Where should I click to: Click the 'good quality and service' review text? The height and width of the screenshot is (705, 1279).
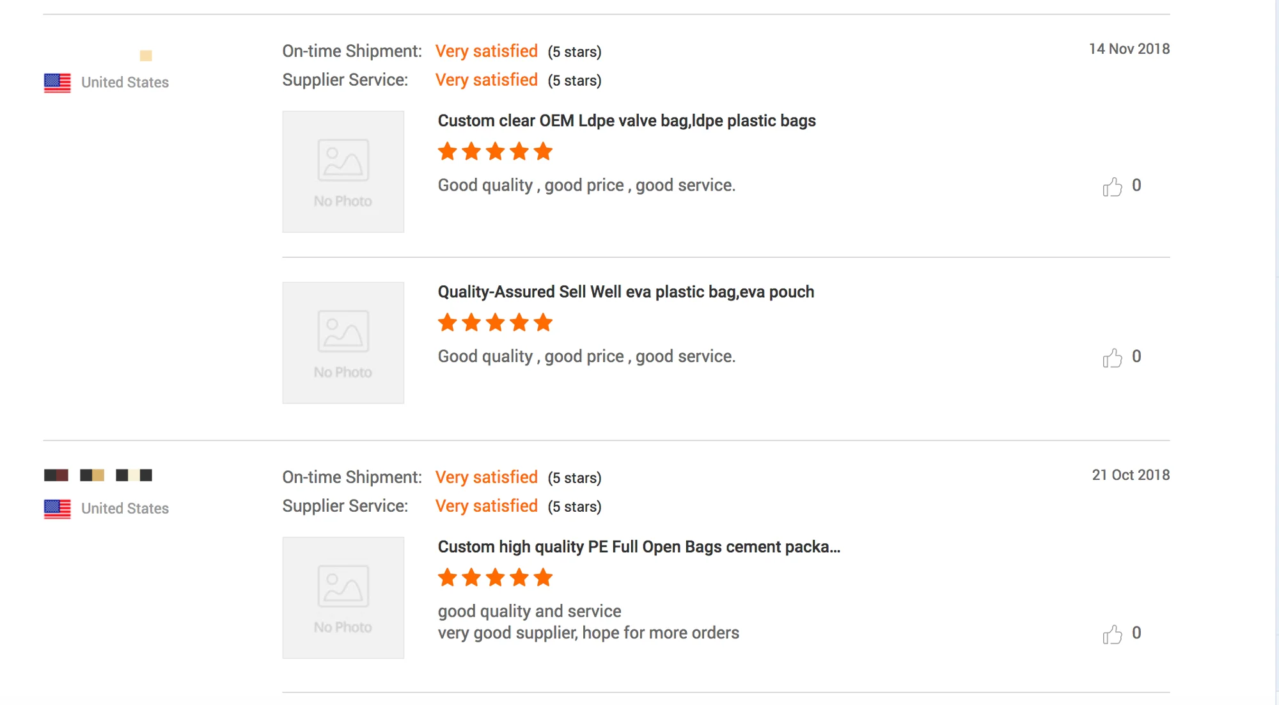pos(530,611)
